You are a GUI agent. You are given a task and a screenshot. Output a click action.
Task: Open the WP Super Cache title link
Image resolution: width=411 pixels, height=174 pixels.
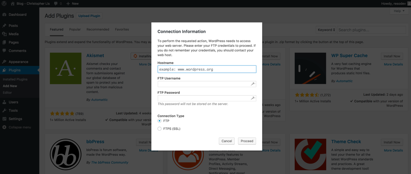coord(350,55)
